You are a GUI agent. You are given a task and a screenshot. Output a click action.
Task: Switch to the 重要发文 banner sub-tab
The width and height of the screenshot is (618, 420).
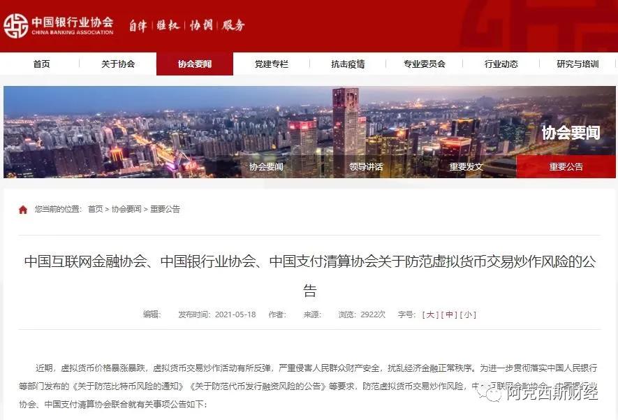coord(466,166)
